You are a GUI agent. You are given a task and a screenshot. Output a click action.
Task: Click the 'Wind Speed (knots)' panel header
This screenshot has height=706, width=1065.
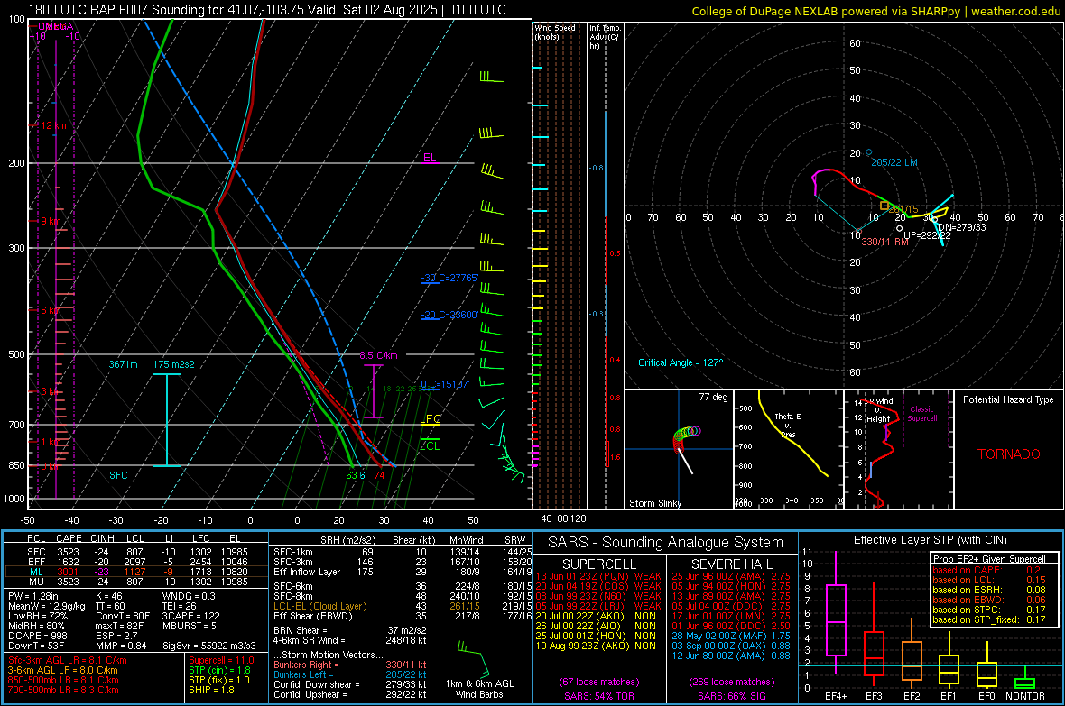555,32
